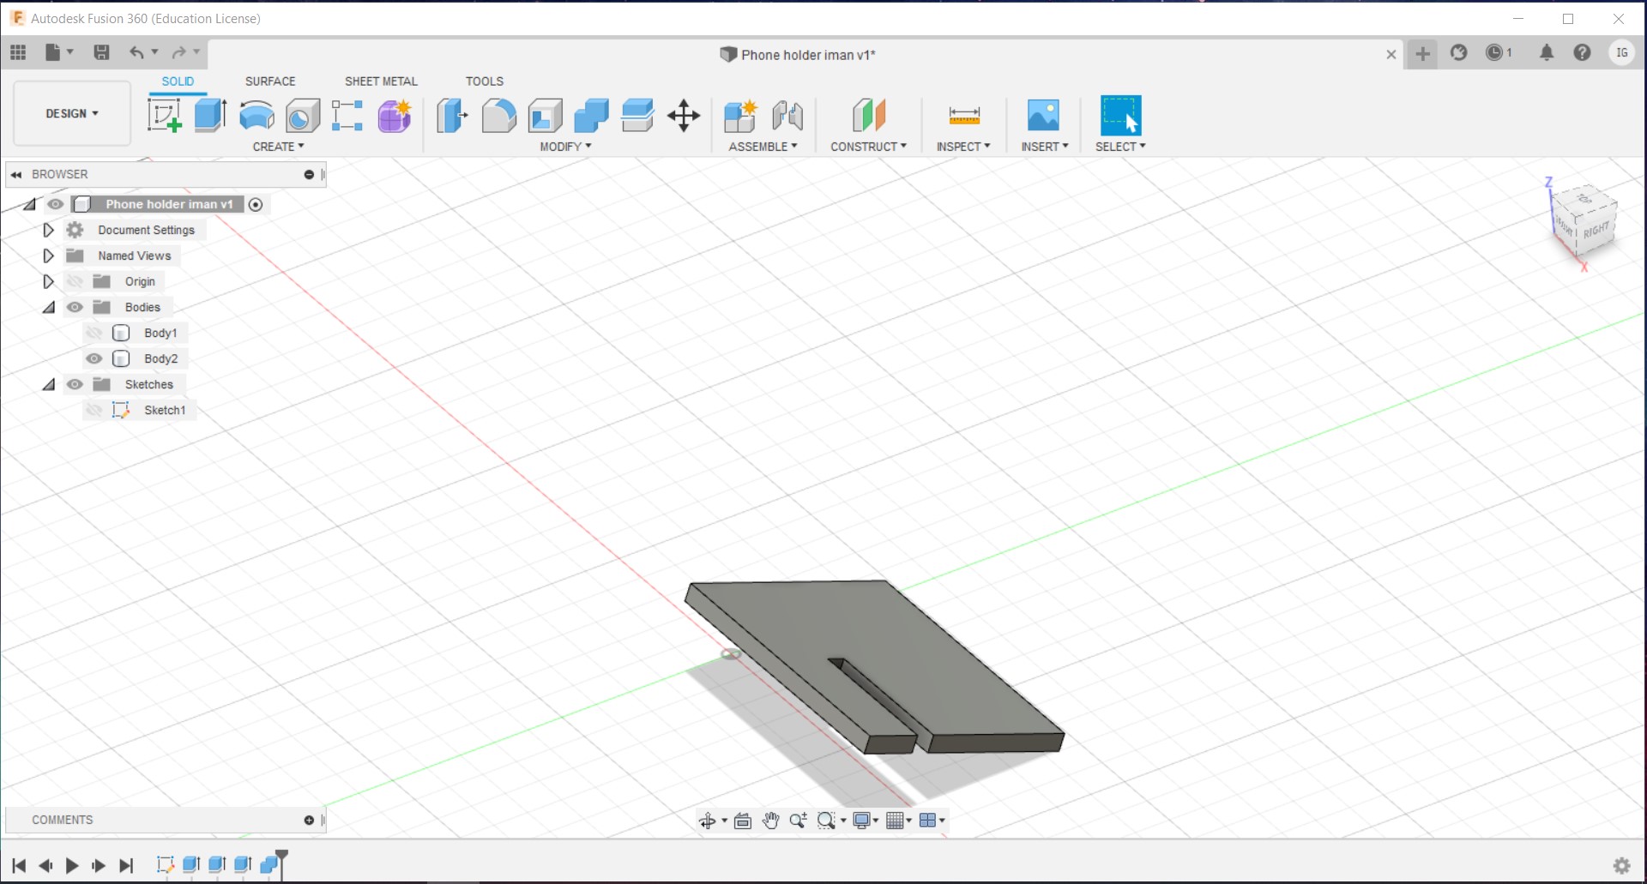Click the Look At icon in navigation bar
This screenshot has width=1647, height=884.
tap(743, 821)
